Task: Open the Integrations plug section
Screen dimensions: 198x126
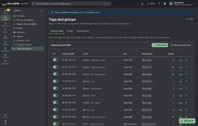Action: [x=5, y=62]
